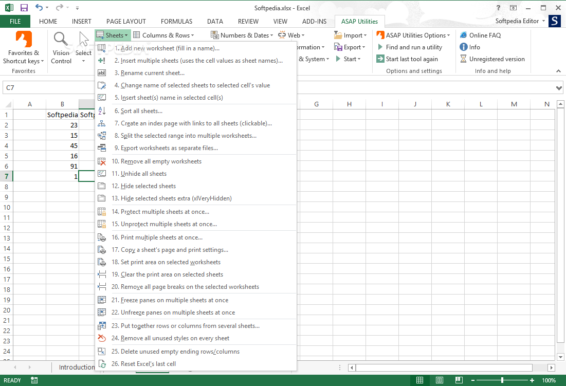The image size is (566, 386).
Task: Choose Put together rows or columns
Action: coord(196,326)
